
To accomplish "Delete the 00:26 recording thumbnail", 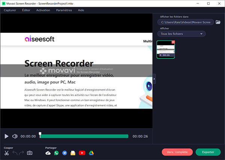I will (173, 42).
